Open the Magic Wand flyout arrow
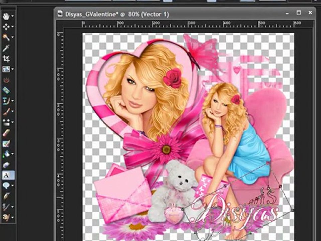The height and width of the screenshot is (241, 321). coord(13,37)
